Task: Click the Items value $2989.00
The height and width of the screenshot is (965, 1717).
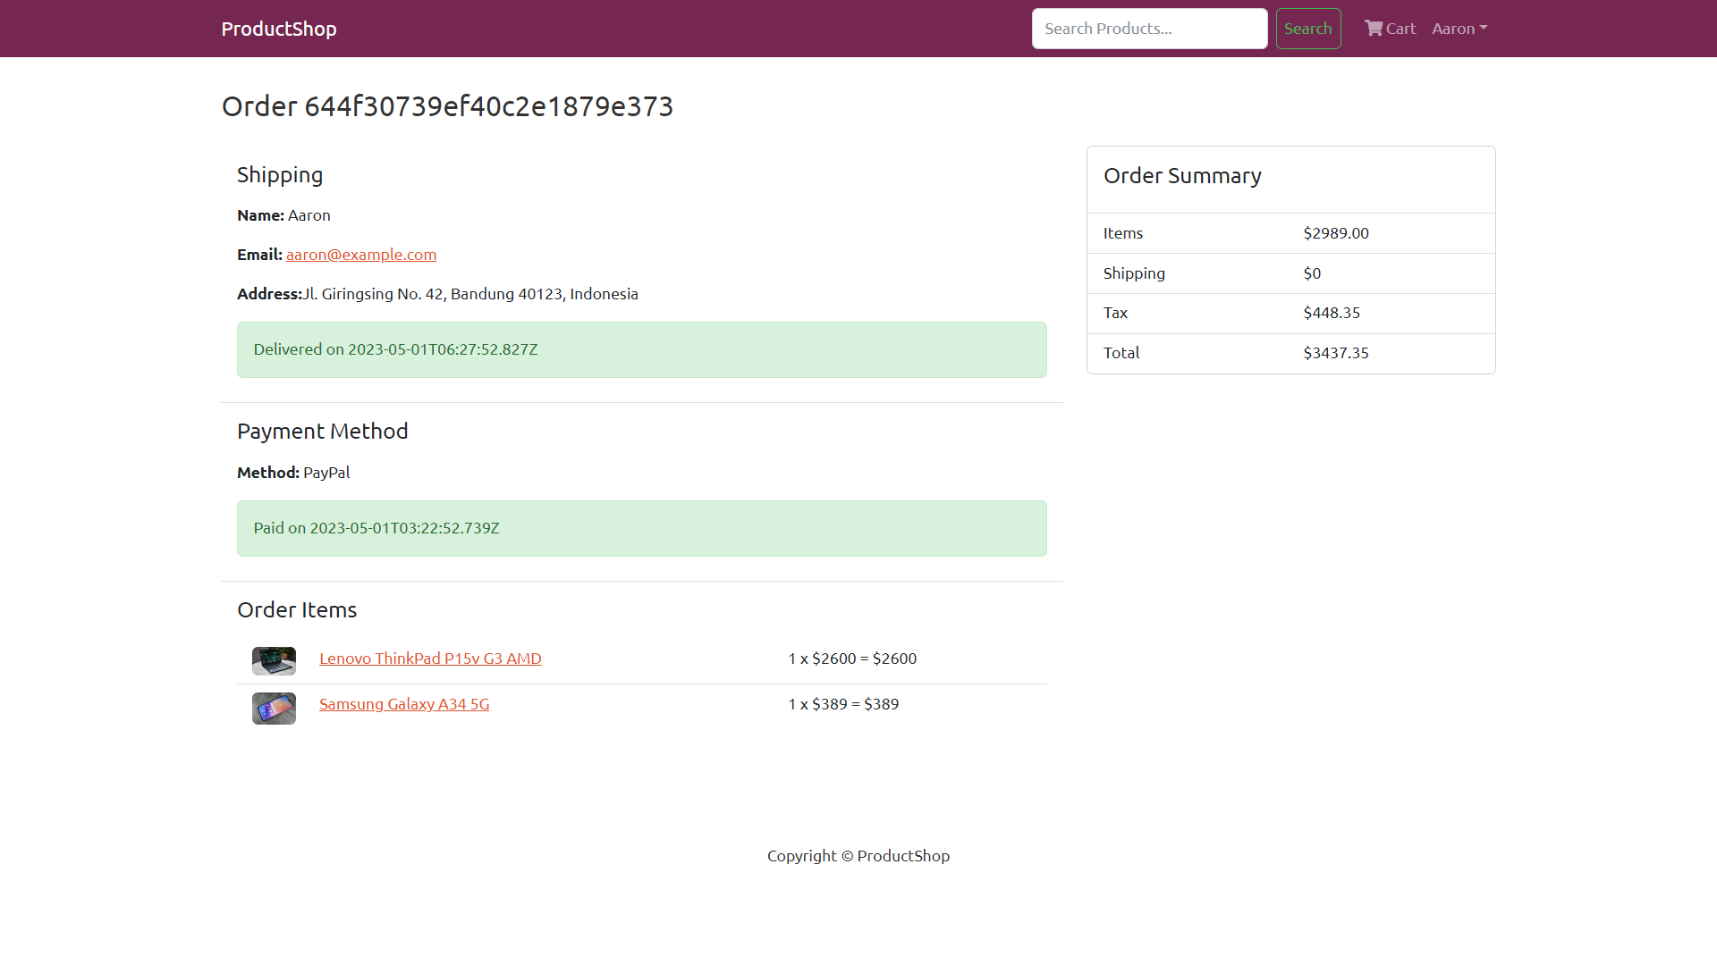Action: click(x=1336, y=233)
